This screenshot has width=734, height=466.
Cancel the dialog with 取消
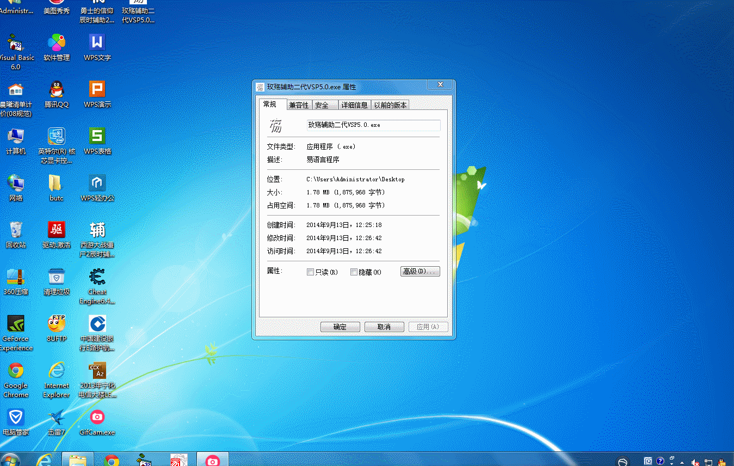(x=384, y=327)
